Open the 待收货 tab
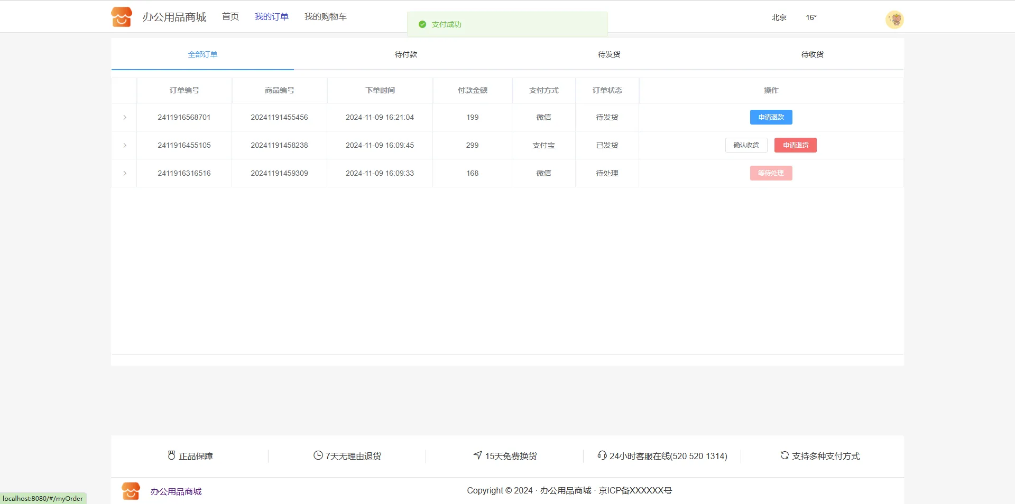This screenshot has height=504, width=1015. click(x=812, y=54)
